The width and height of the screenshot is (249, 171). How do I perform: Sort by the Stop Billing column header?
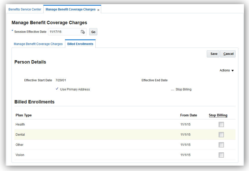coord(218,115)
